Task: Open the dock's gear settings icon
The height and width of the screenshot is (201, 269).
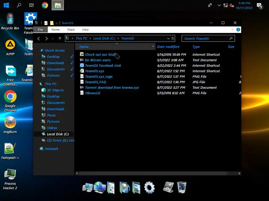Action: pyautogui.click(x=149, y=187)
